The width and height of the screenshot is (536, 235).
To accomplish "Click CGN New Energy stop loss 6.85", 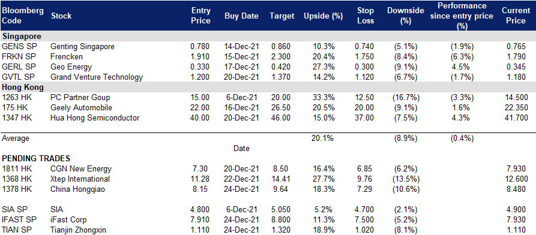I will point(365,168).
